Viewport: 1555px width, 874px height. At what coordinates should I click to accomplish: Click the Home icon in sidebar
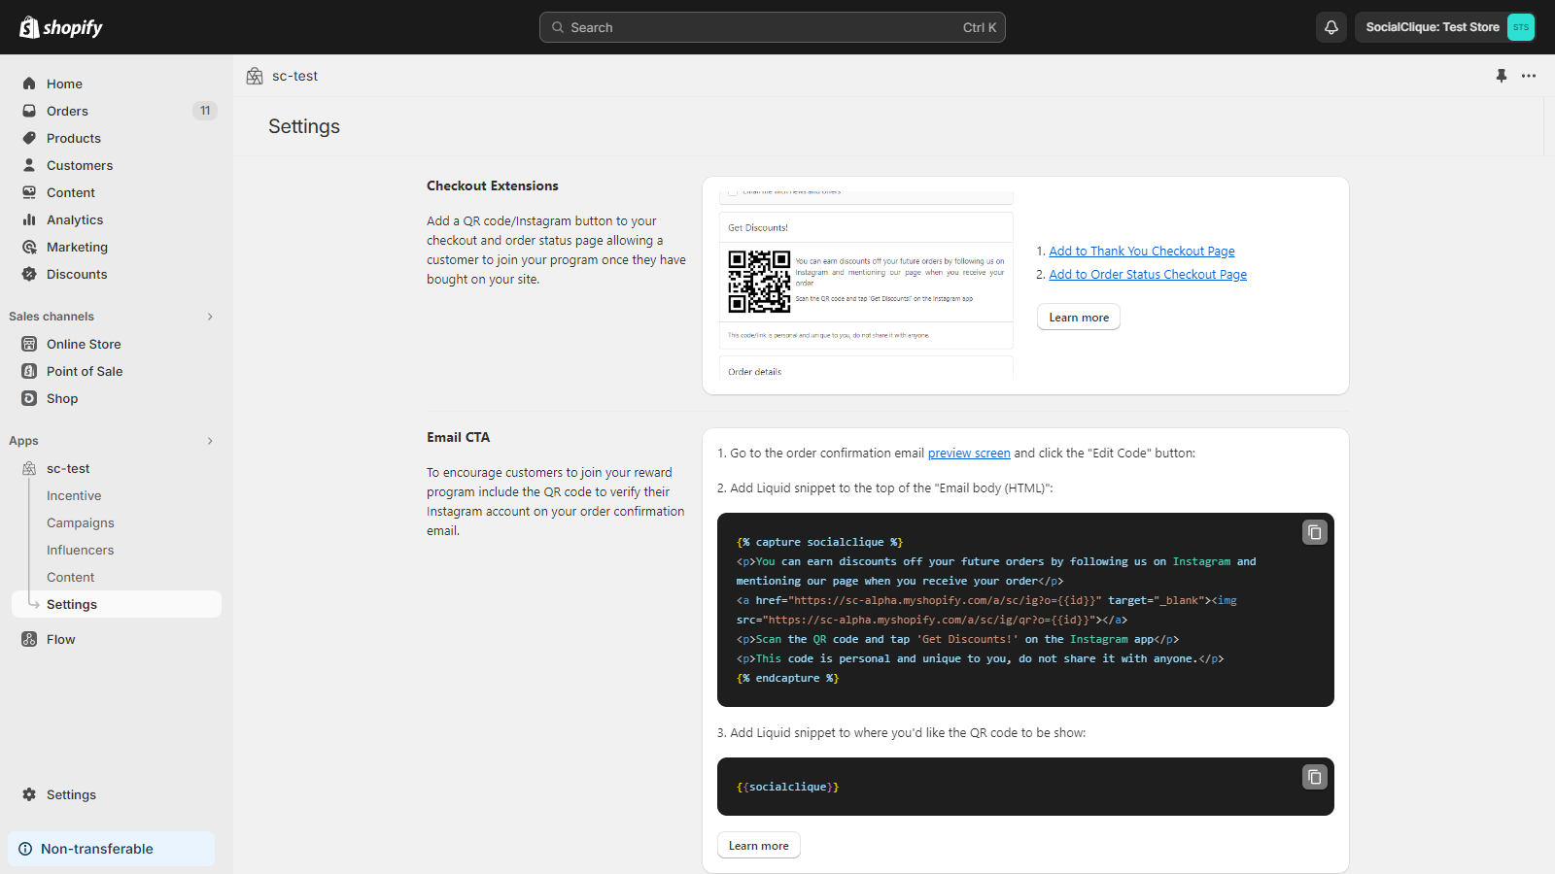[x=29, y=84]
